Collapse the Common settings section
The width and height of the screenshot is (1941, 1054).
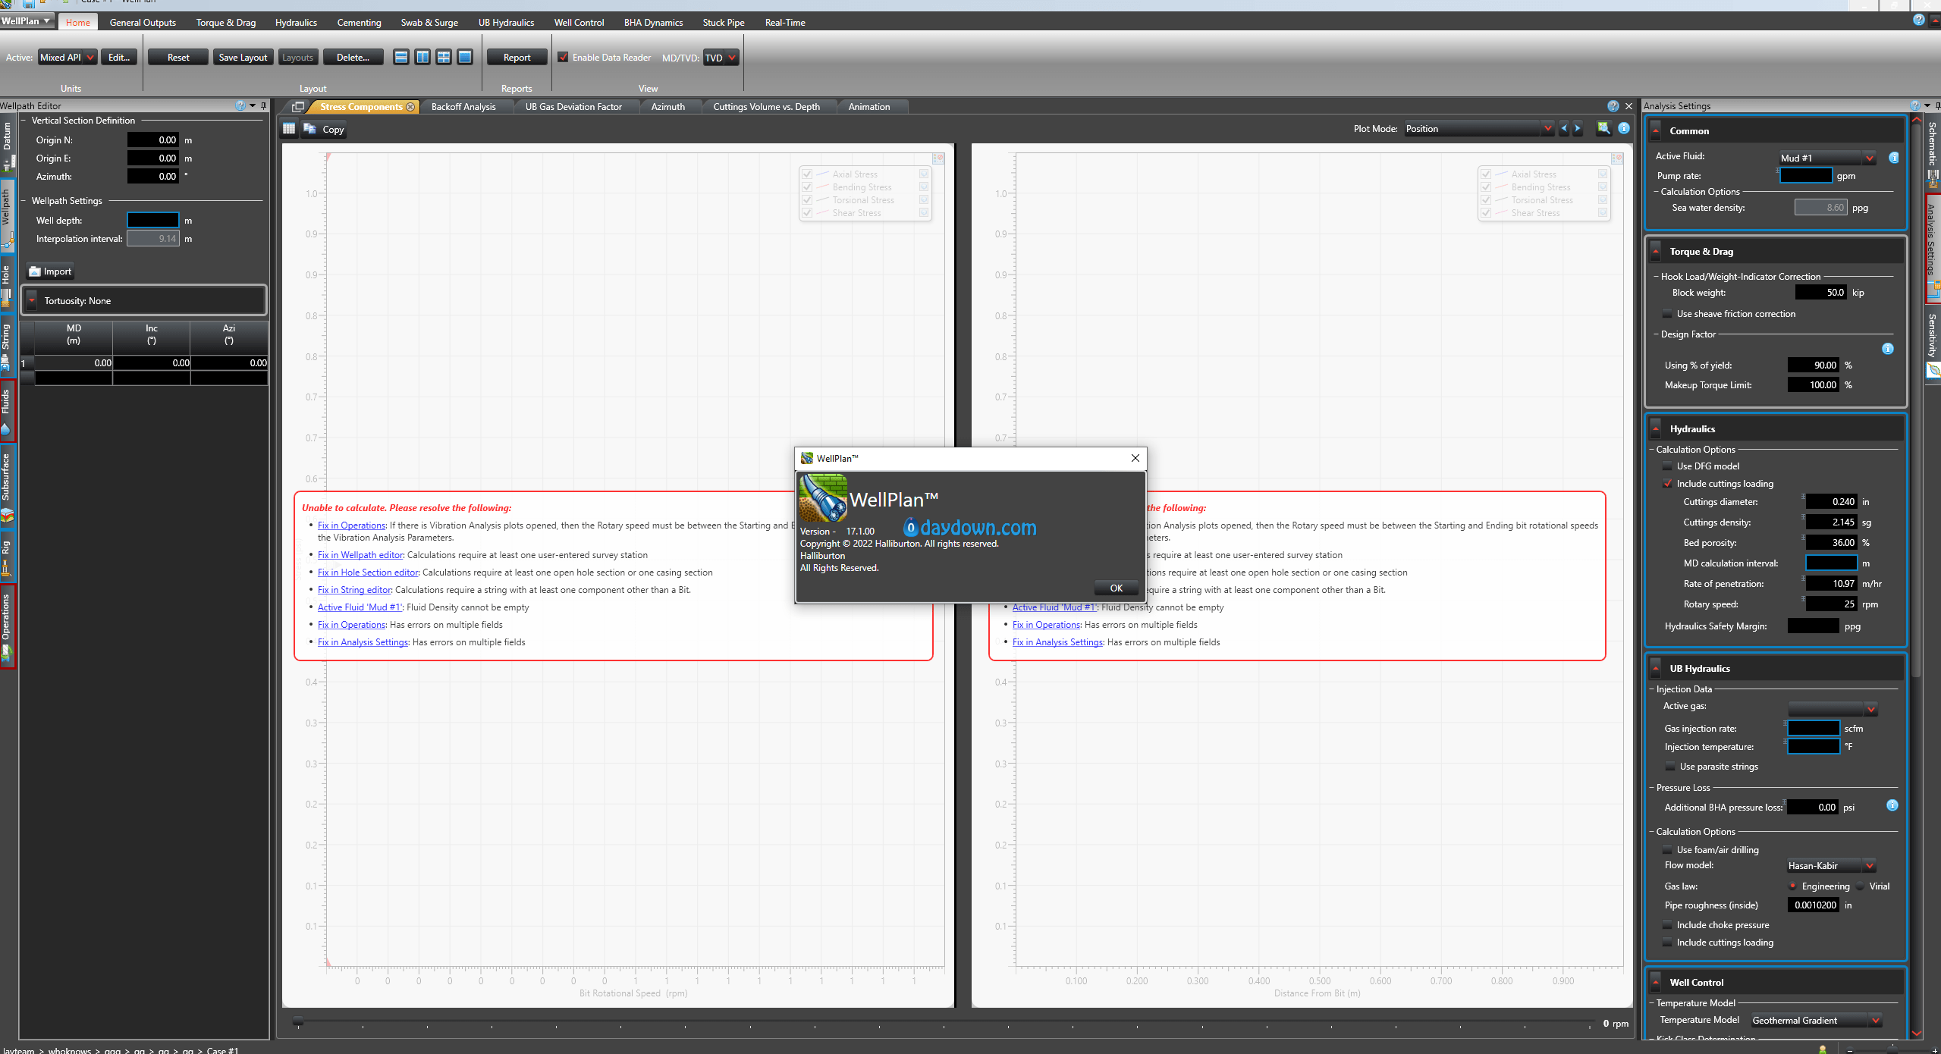tap(1657, 131)
